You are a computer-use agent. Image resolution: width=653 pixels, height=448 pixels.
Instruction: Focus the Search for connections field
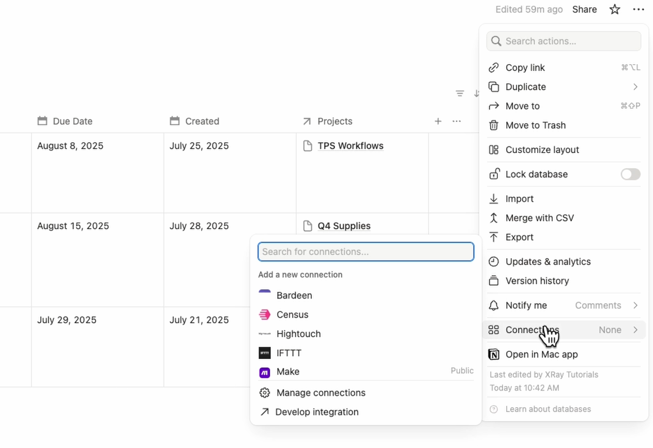pyautogui.click(x=366, y=252)
